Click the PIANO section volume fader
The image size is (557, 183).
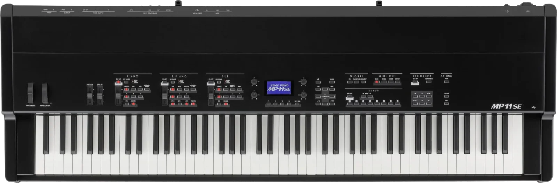coord(118,96)
